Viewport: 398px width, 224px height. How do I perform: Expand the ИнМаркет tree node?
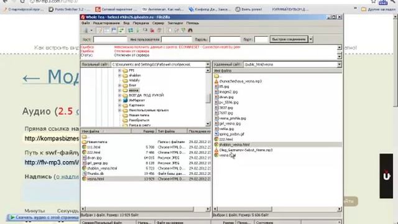[x=119, y=100]
